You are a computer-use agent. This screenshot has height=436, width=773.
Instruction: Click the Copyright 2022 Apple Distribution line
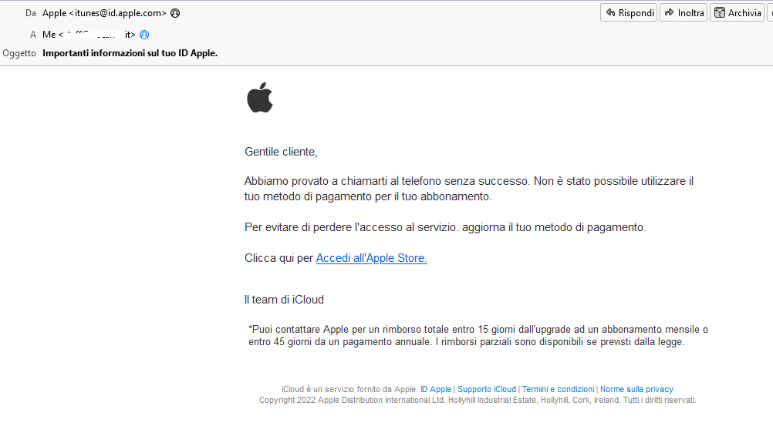click(478, 400)
